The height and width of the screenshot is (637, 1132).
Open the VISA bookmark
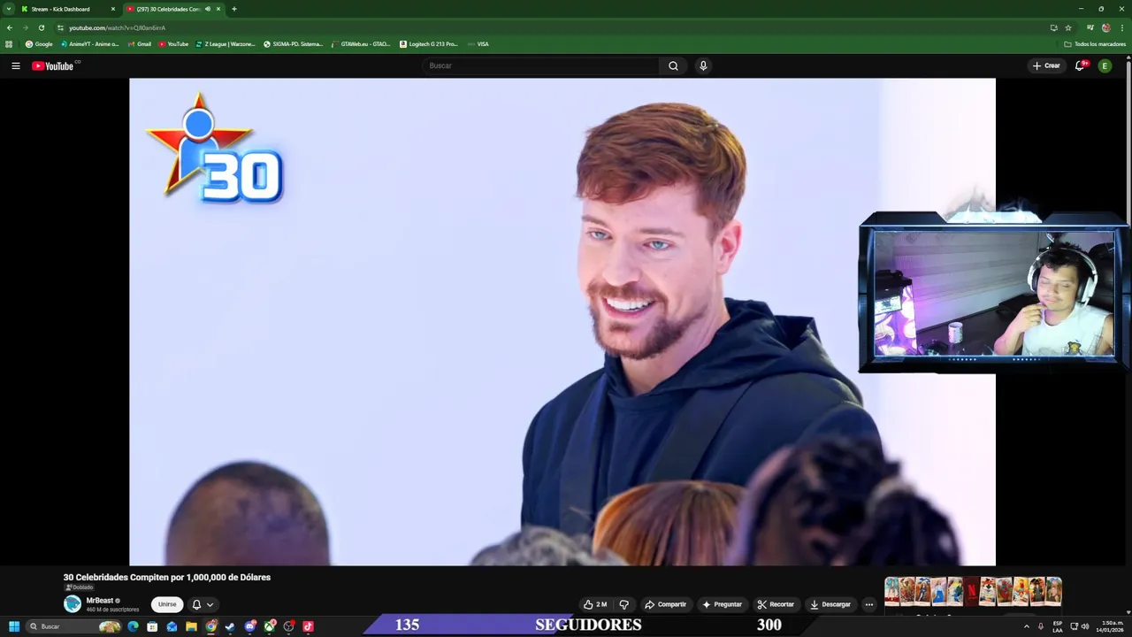tap(478, 43)
